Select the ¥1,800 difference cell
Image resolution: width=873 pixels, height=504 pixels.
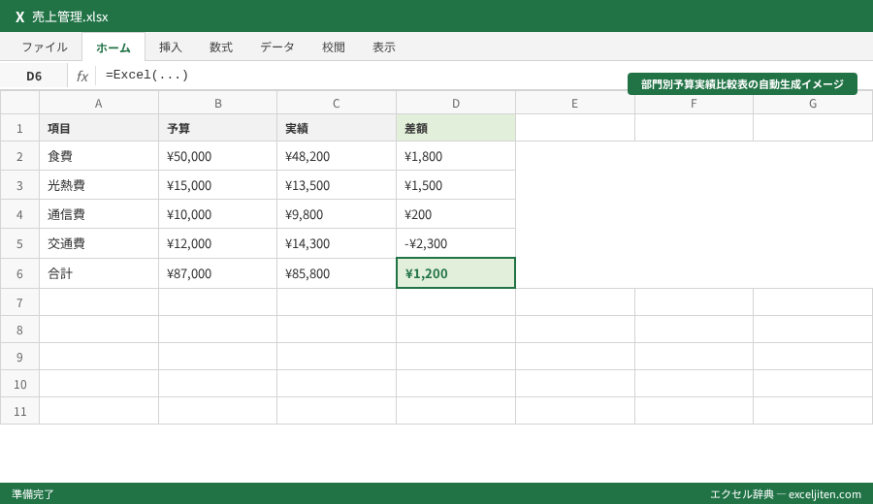pyautogui.click(x=456, y=156)
